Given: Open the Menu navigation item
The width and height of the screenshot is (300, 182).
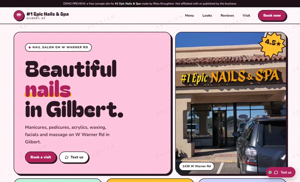Looking at the screenshot, I should [189, 15].
